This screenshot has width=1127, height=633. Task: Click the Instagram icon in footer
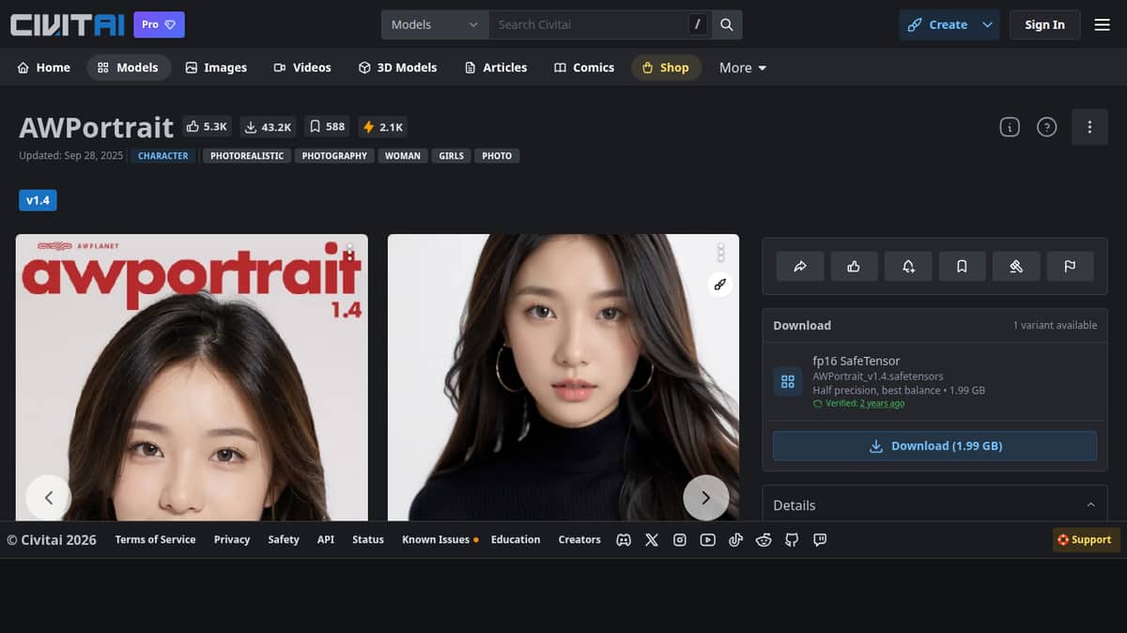pos(680,540)
